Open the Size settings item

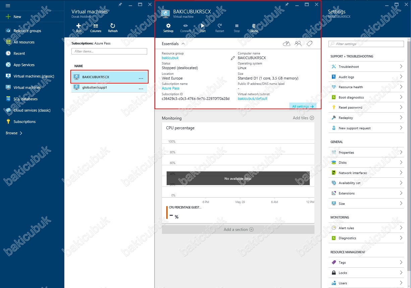(367, 203)
